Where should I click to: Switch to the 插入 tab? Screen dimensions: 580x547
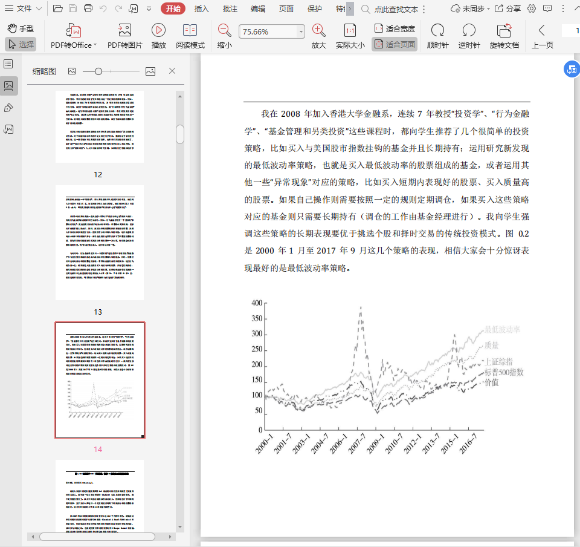tap(202, 9)
